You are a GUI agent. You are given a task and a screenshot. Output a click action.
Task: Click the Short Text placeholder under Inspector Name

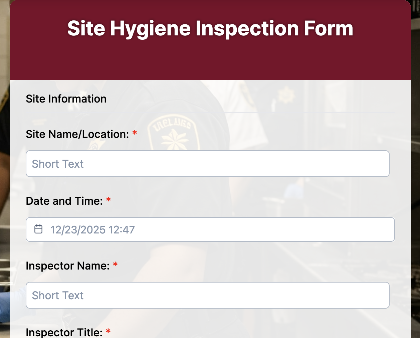(57, 295)
